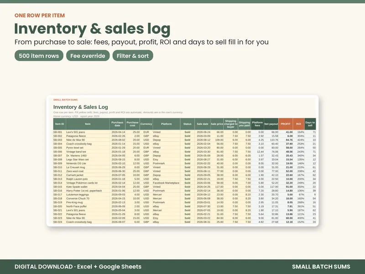This screenshot has height=274, width=365.
Task: Click the "SMALL BATCH SUMS" footer brand name
Action: [321, 267]
